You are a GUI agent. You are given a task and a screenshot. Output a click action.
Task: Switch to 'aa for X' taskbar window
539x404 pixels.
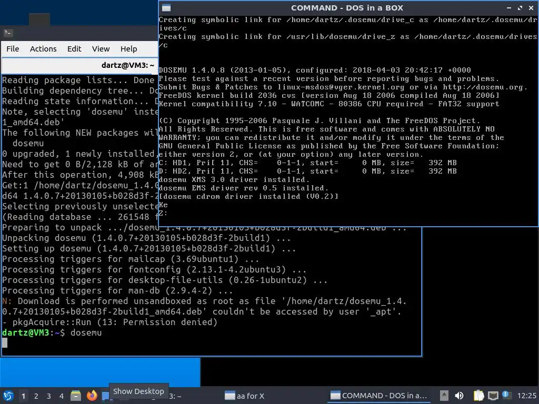click(245, 396)
